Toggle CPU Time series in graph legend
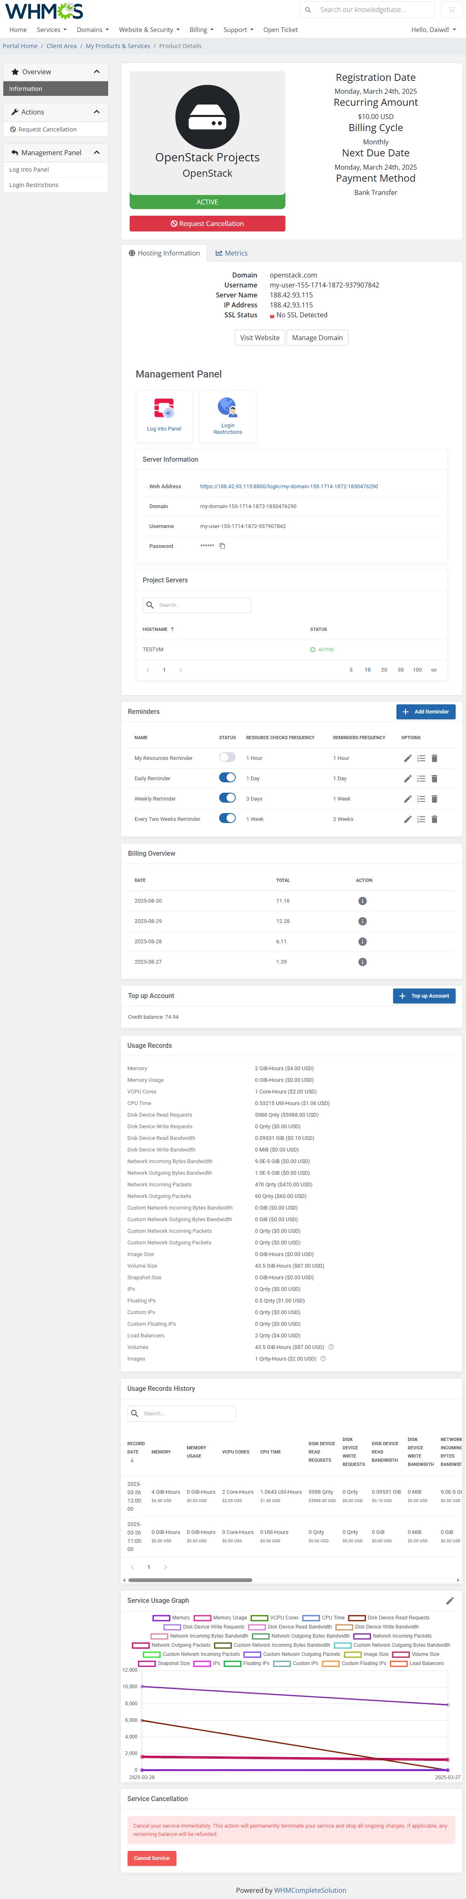Screen dimensions: 466x1899 tap(323, 1617)
